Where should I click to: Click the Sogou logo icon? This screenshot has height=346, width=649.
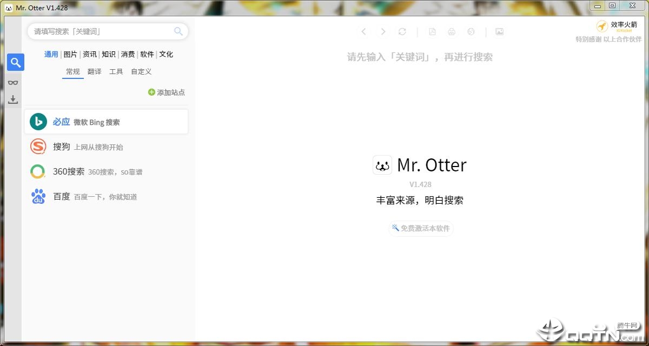pyautogui.click(x=38, y=147)
